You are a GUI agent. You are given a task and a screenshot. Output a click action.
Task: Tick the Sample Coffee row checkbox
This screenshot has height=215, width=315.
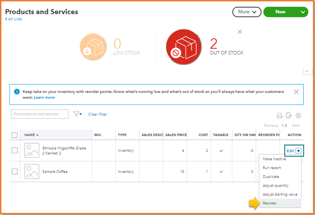point(15,172)
